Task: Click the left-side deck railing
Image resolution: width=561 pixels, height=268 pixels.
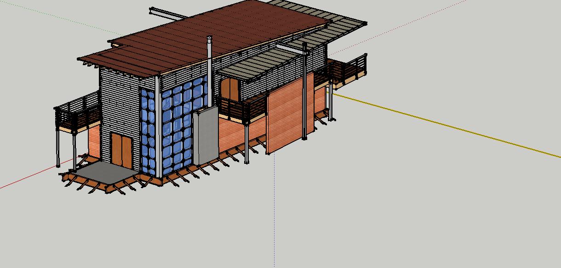Action: click(77, 111)
